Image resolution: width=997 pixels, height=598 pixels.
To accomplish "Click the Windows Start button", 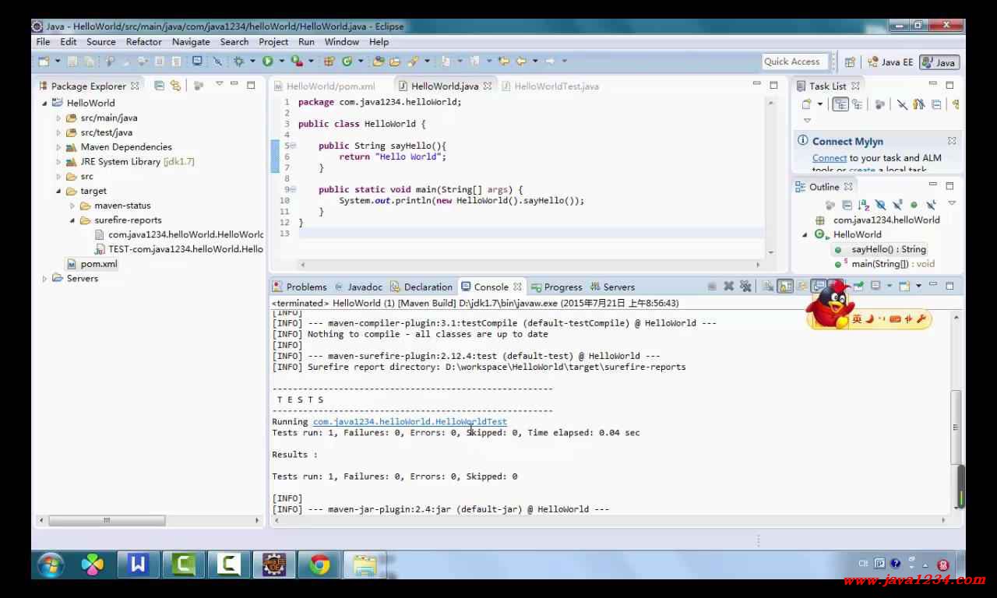I will point(50,564).
